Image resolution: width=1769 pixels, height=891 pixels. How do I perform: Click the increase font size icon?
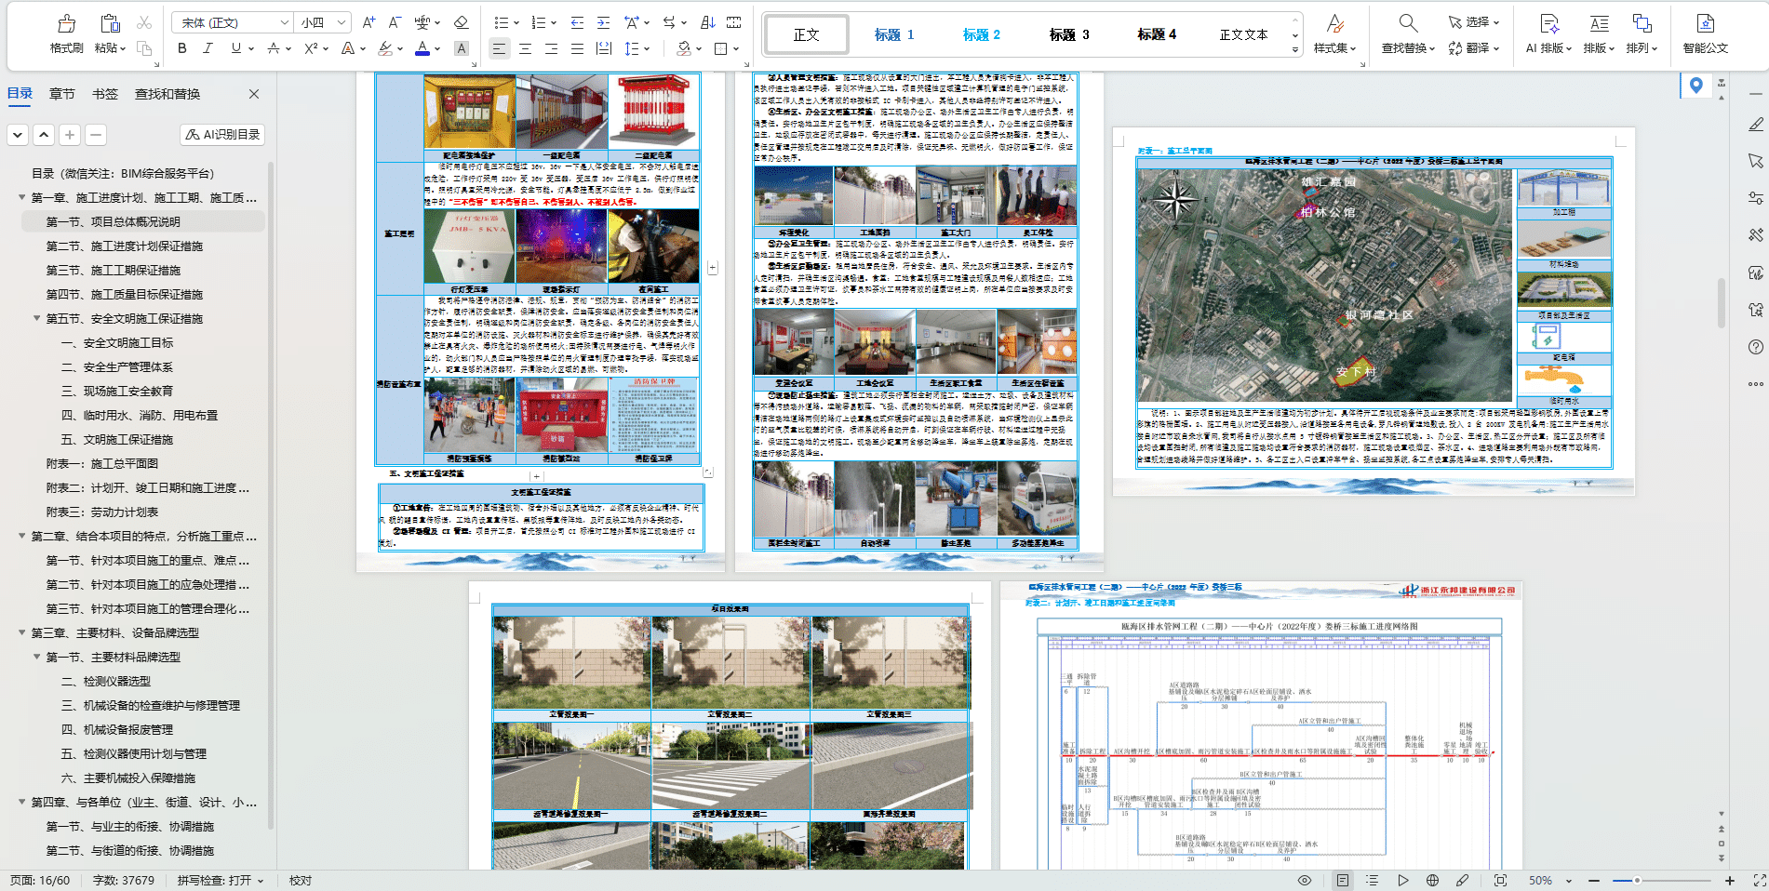pyautogui.click(x=369, y=22)
